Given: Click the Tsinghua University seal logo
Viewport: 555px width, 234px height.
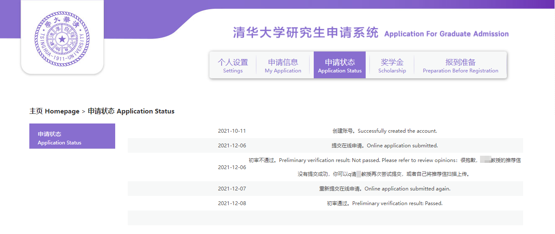Looking at the screenshot, I should tap(62, 39).
